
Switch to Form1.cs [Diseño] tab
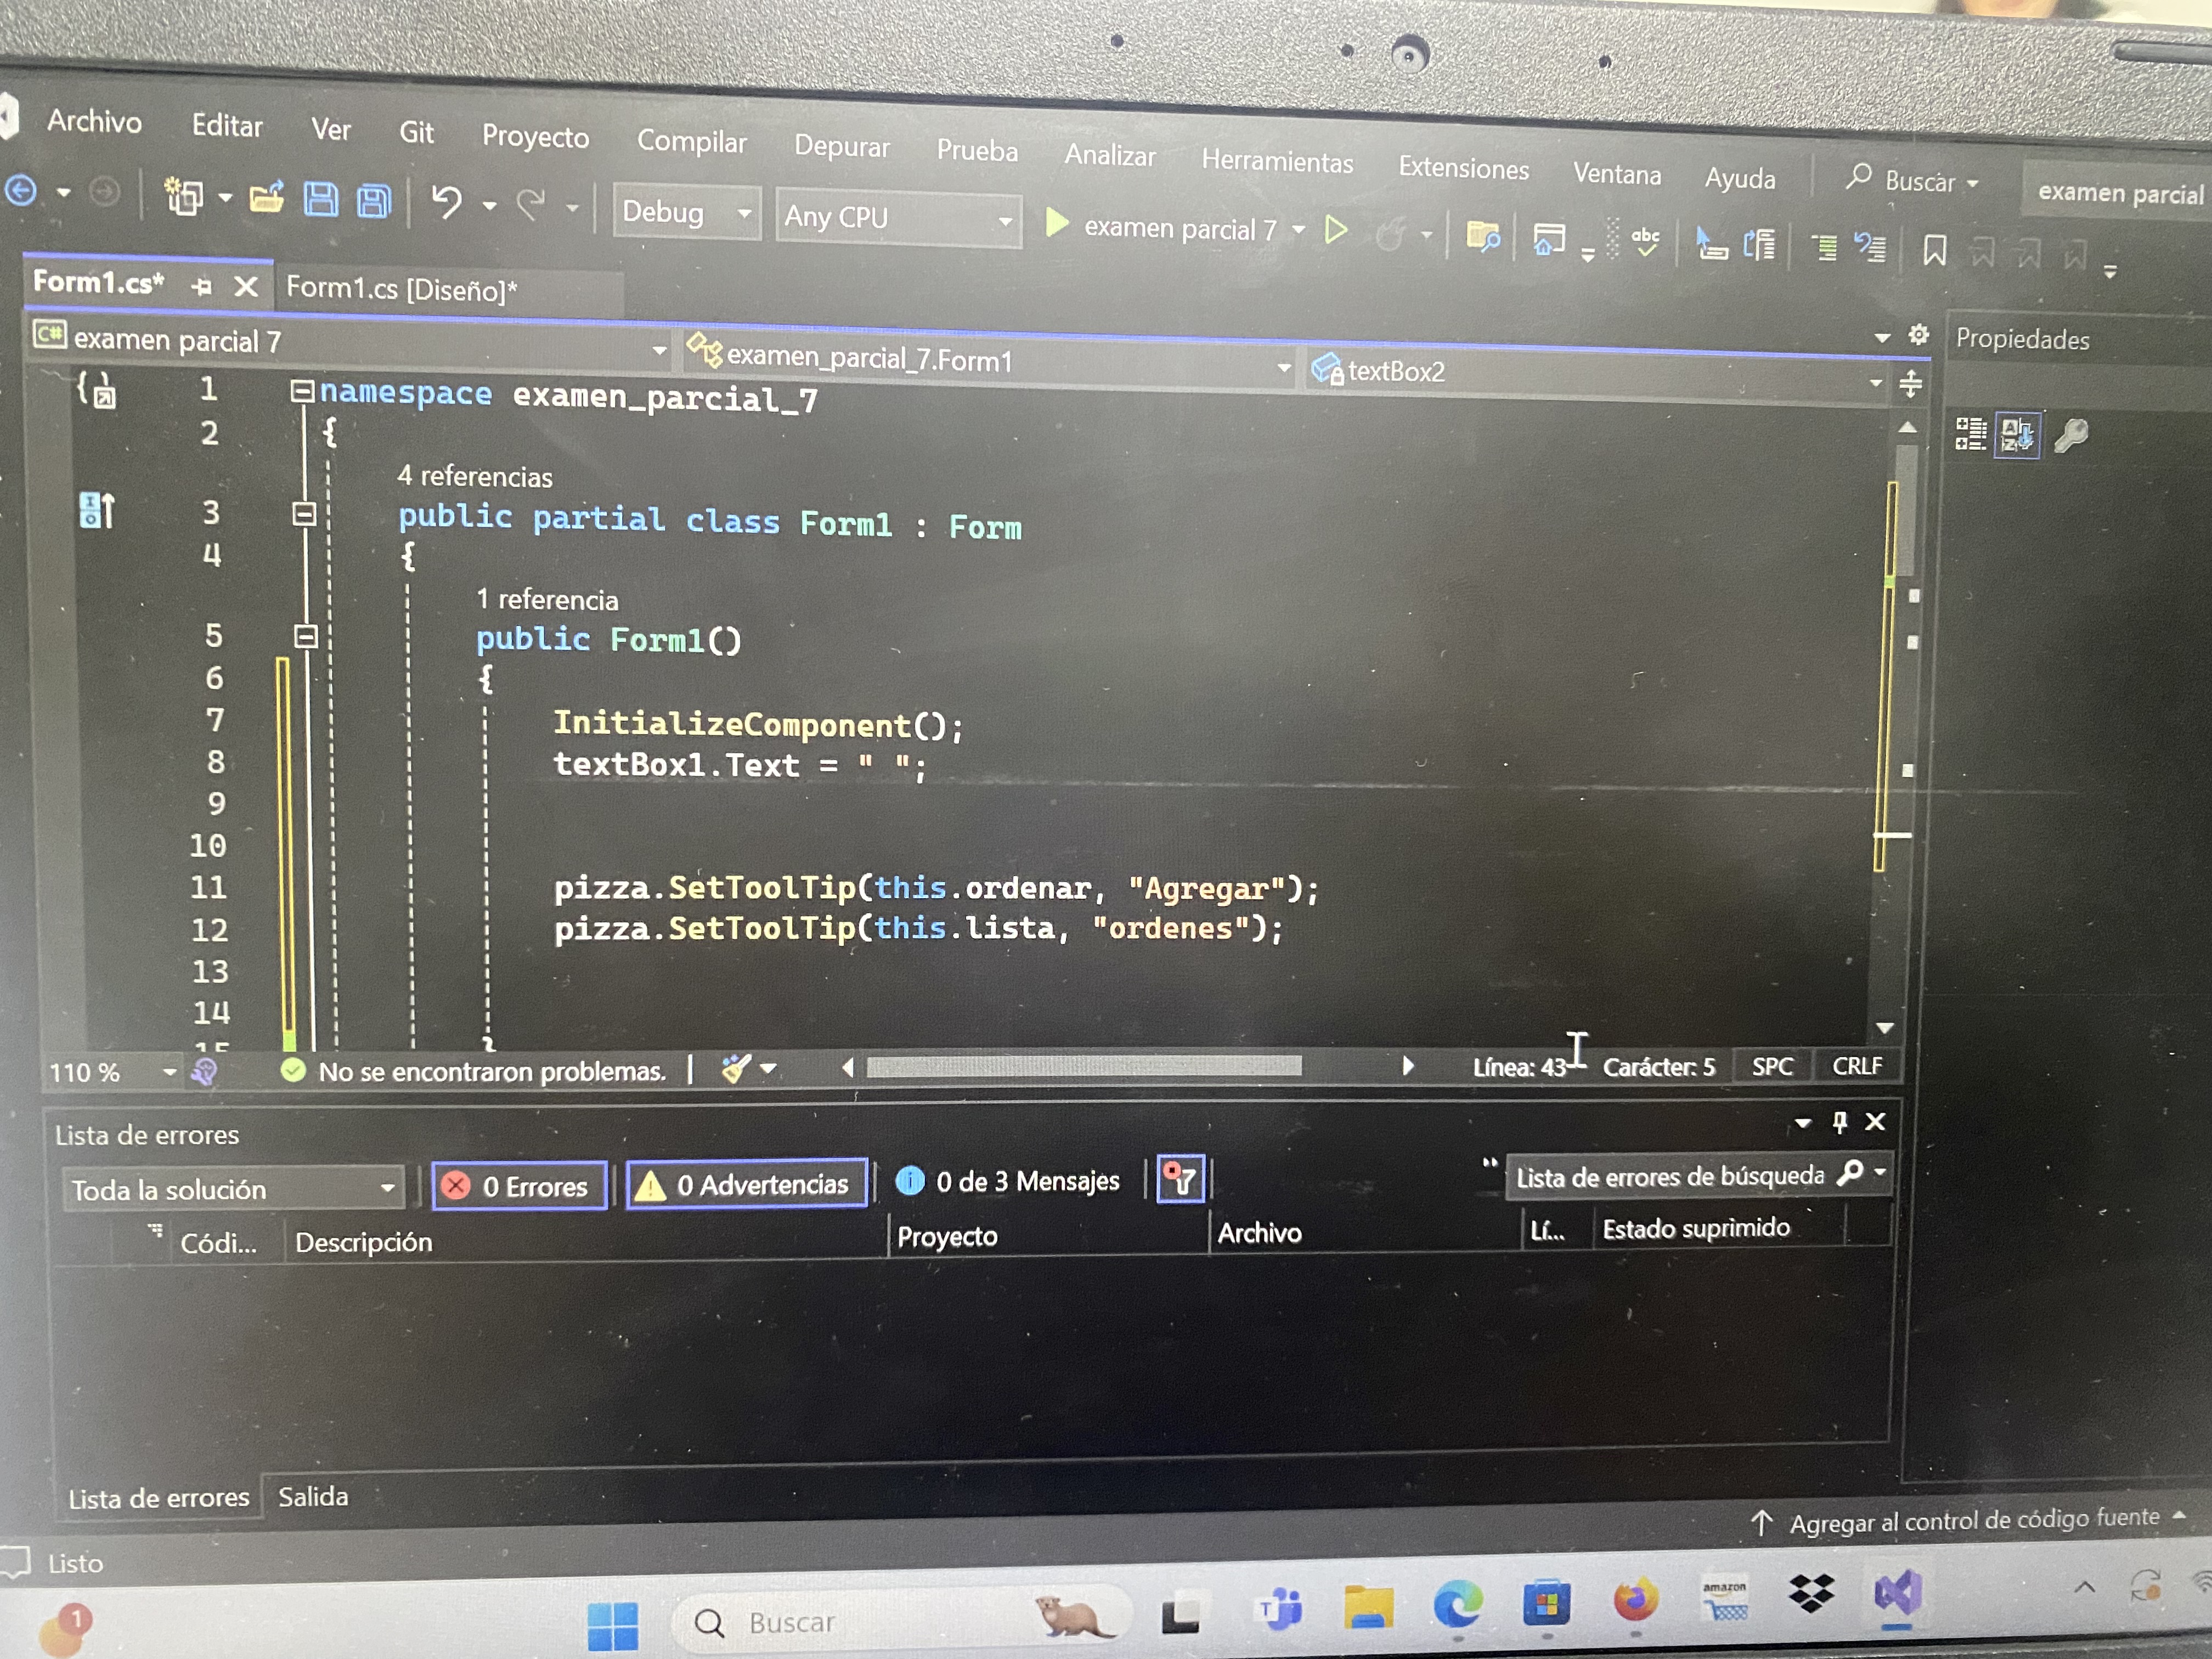[401, 290]
